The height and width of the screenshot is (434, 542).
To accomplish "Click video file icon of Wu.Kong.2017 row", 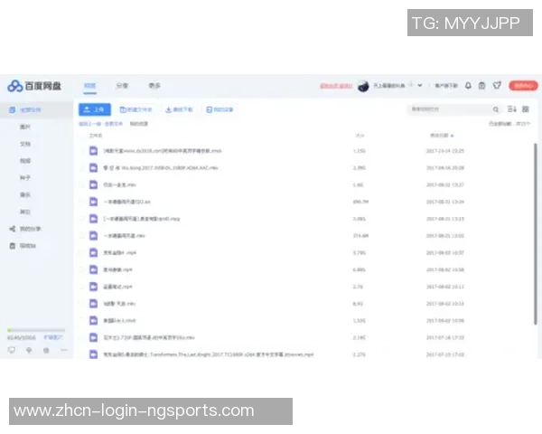I will tap(93, 168).
